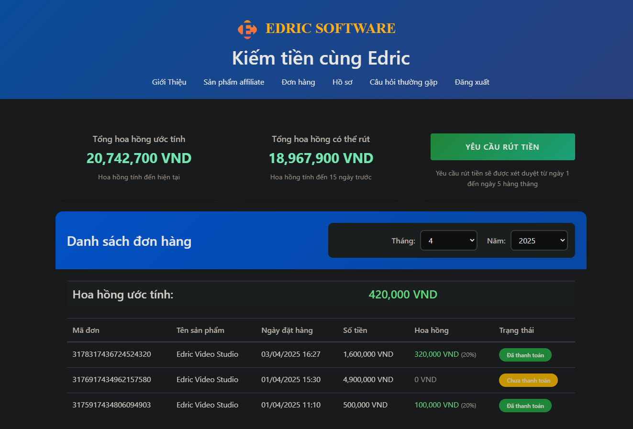Click the EDRIC SOFTWARE title text

(x=330, y=28)
